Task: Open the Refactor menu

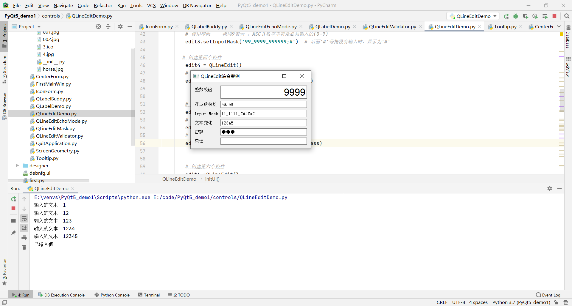Action: [x=103, y=5]
